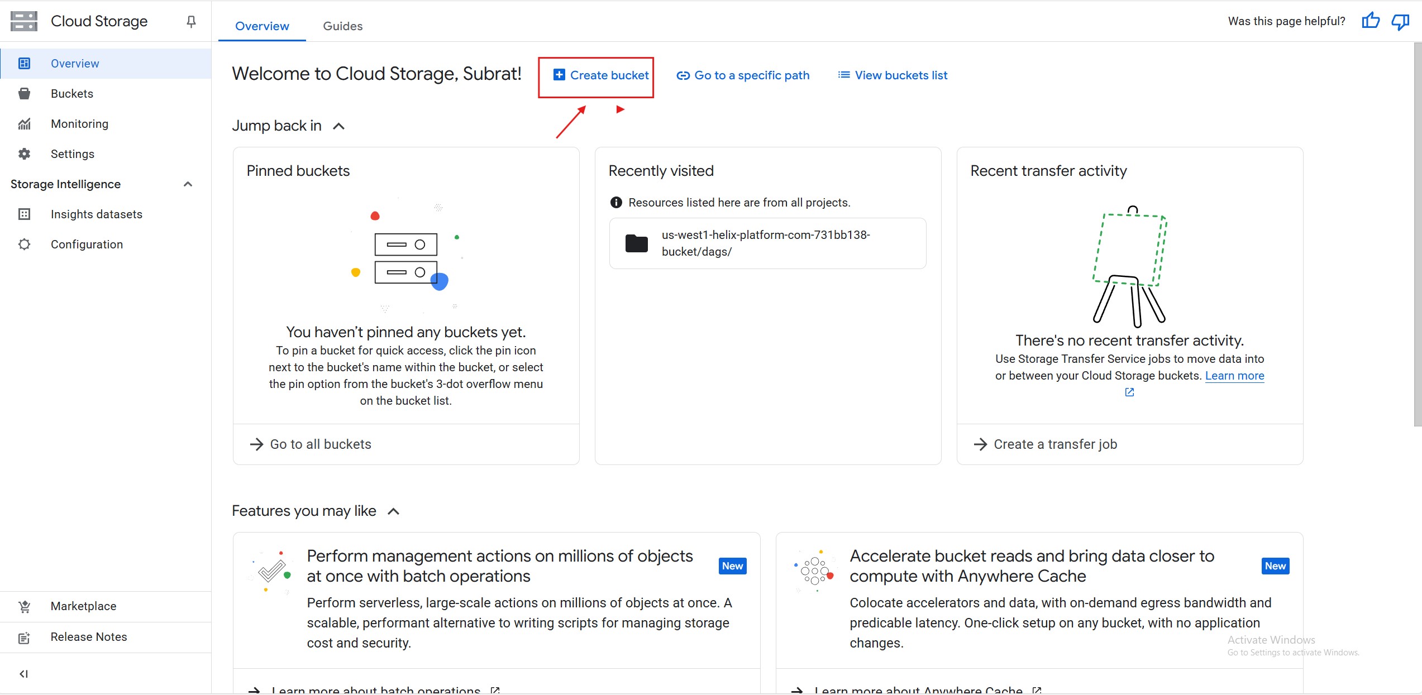Select the Overview tab
Image resolution: width=1422 pixels, height=695 pixels.
pyautogui.click(x=262, y=26)
